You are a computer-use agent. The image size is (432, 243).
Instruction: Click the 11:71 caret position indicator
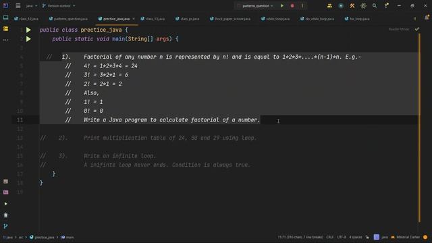click(300, 237)
